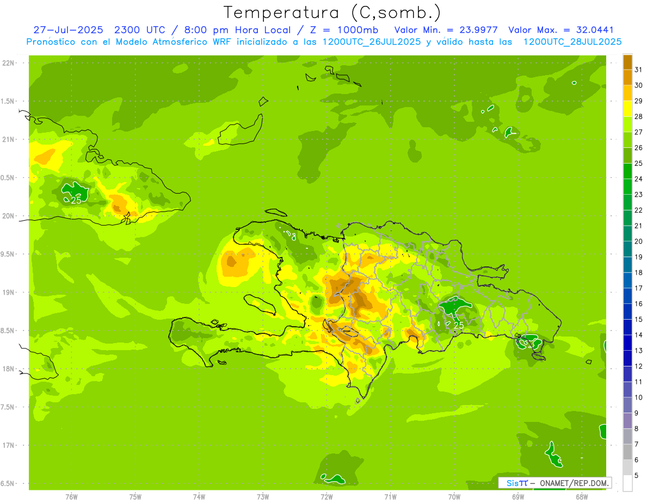Click the dark blue swatch between 13 and 14
653x504 pixels.
pyautogui.click(x=627, y=343)
